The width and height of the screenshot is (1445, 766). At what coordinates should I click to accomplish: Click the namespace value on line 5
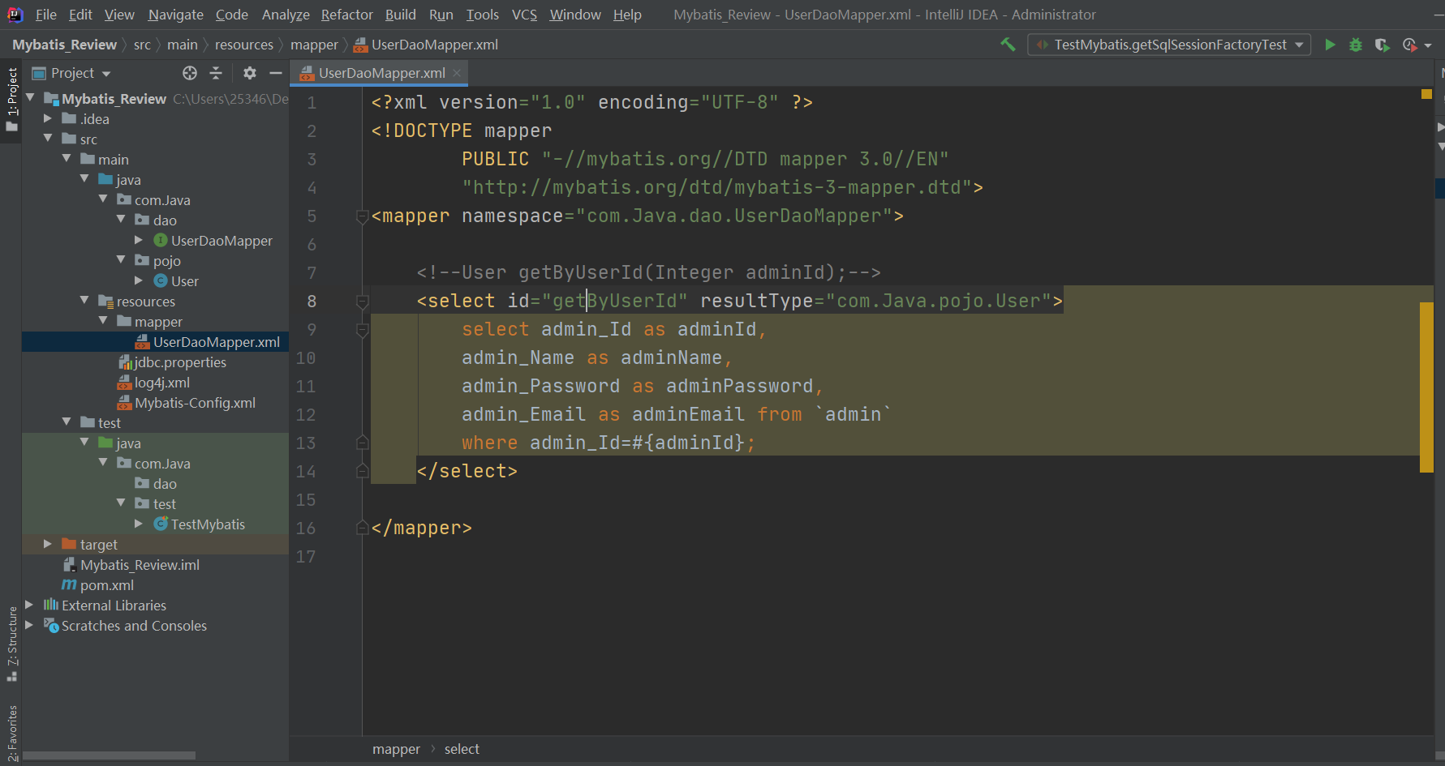733,216
